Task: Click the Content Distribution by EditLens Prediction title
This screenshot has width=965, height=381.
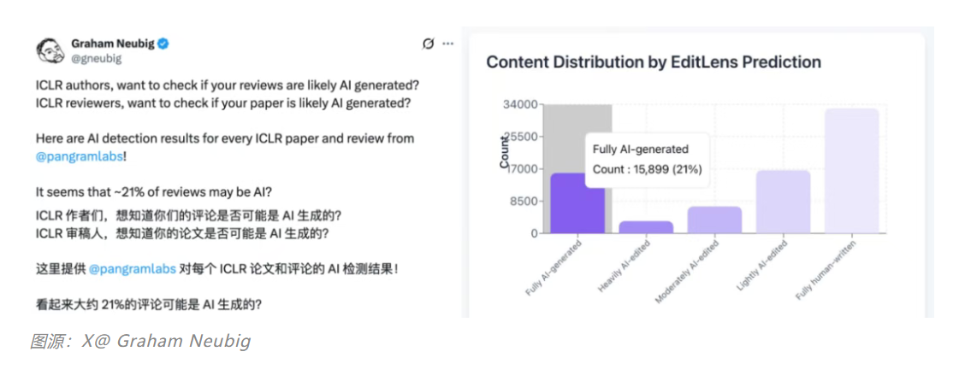Action: click(654, 62)
